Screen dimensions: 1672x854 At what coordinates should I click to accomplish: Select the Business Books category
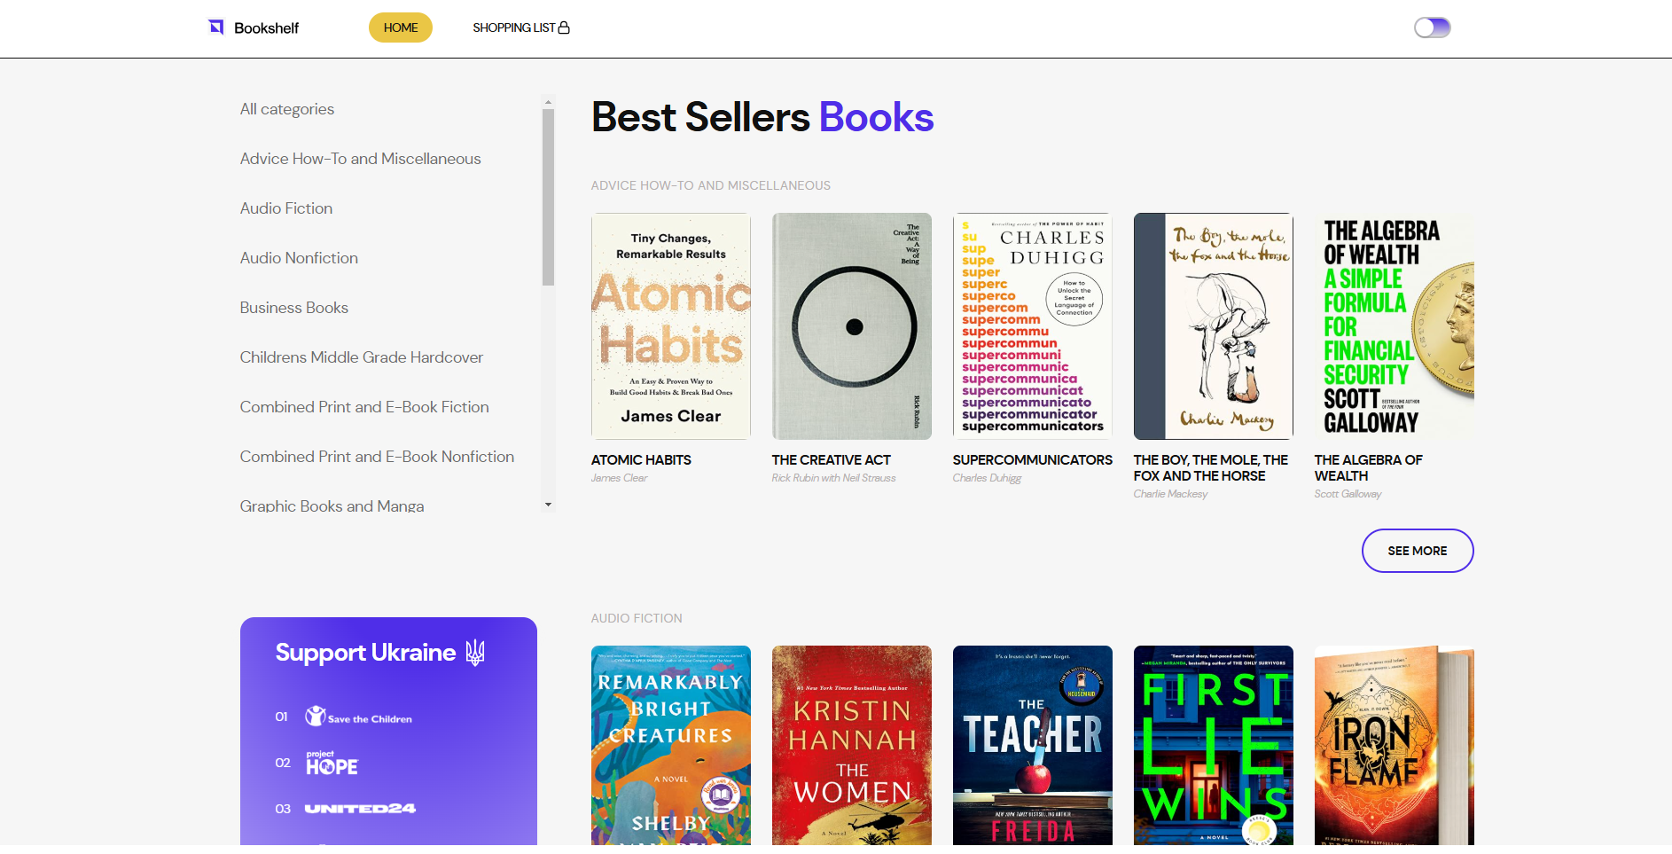click(x=294, y=308)
